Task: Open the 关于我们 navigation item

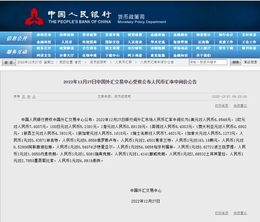Action: coord(203,55)
